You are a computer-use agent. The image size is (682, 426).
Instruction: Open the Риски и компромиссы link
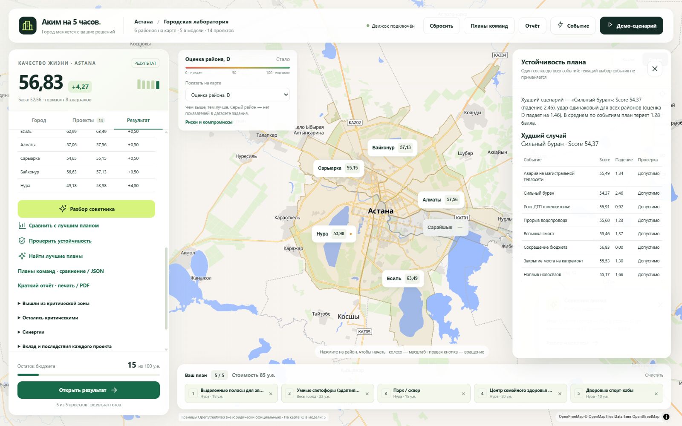click(x=209, y=122)
